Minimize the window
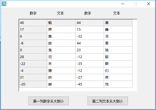Screen dimensions: 156x110 pos(123,4)
